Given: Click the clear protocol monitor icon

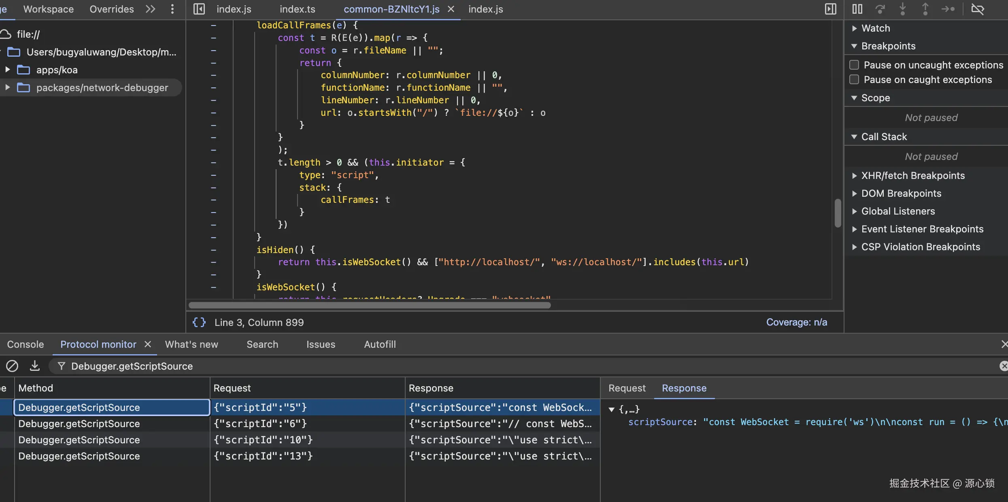Looking at the screenshot, I should tap(12, 366).
